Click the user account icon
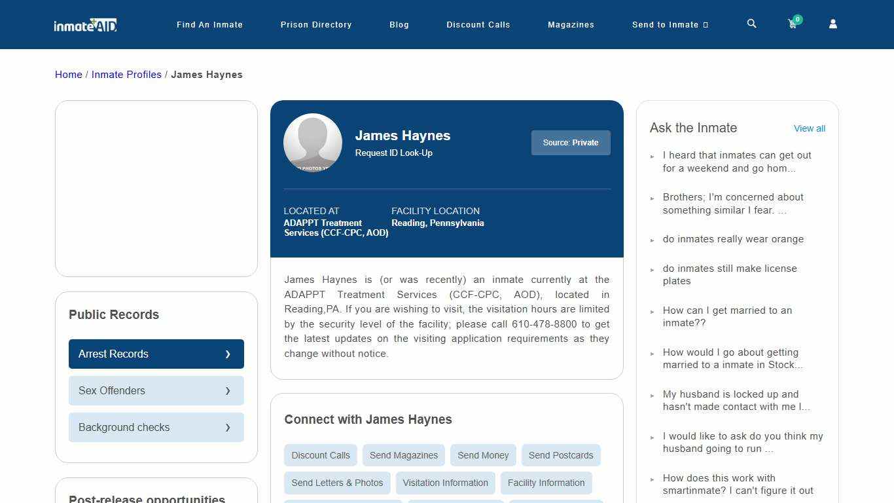Screen dimensions: 894x503 [832, 24]
